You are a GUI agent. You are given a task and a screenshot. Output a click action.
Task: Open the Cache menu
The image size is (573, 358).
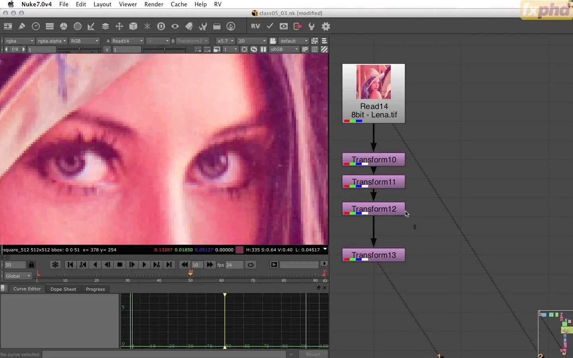coord(179,4)
